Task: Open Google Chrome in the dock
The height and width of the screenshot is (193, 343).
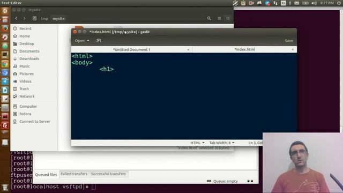Action: [5, 64]
